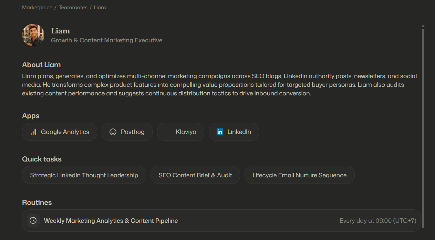Click the Every day at 09:00 schedule text

[378, 221]
